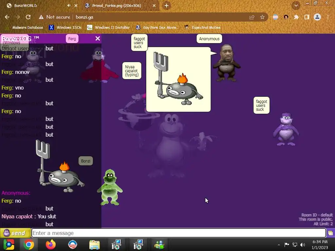This screenshot has width=335, height=251.
Task: Open a new browser tab
Action: [167, 6]
